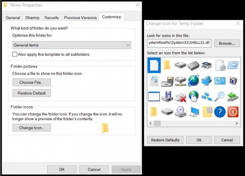Pick the blue question mark help icon

[220, 112]
